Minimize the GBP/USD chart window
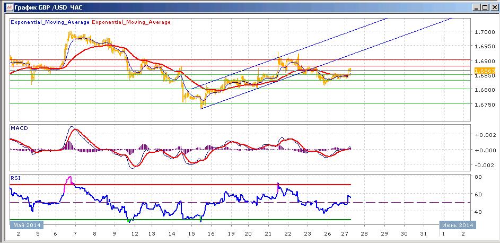This screenshot has width=500, height=243. tap(476, 7)
